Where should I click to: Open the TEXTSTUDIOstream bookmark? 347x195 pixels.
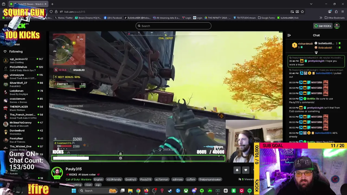tap(244, 18)
